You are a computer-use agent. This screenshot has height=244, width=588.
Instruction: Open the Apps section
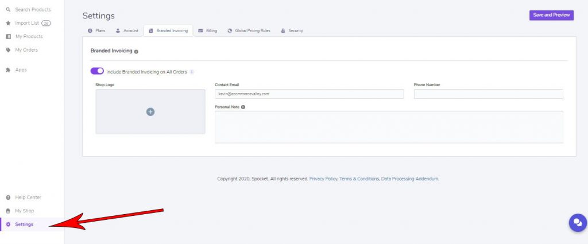(x=21, y=69)
